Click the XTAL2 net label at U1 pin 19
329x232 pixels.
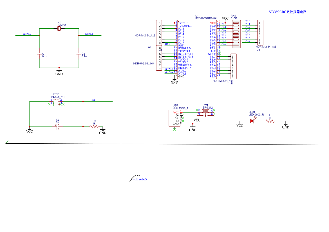point(169,72)
